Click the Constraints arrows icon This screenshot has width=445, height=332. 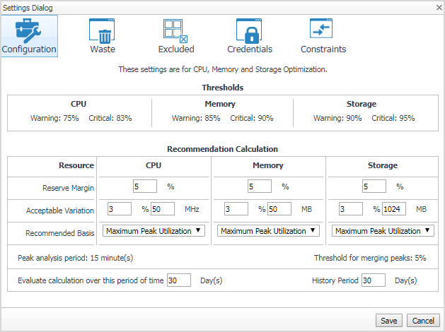click(x=323, y=30)
